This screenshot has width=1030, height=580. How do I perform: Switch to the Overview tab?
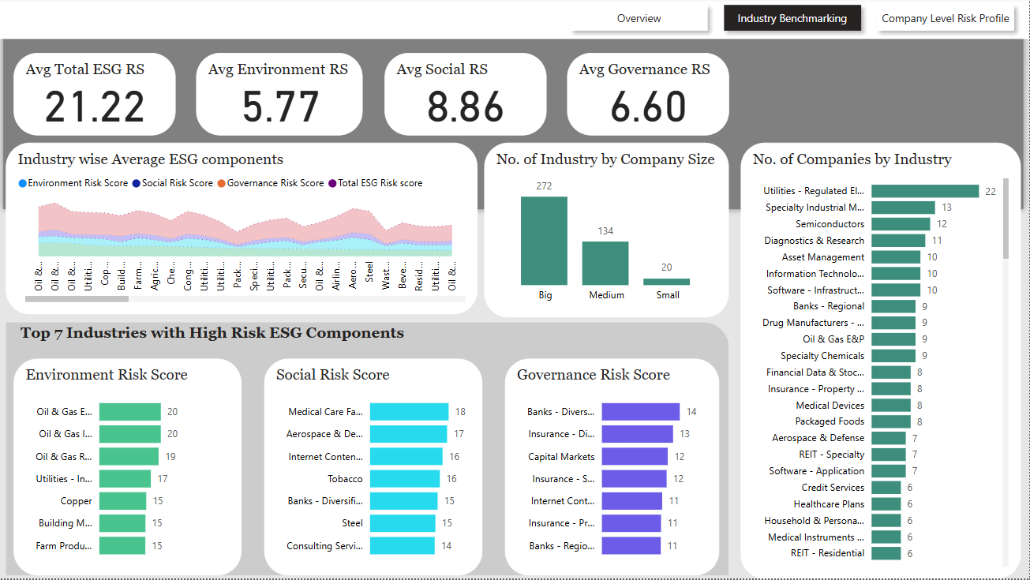(639, 18)
